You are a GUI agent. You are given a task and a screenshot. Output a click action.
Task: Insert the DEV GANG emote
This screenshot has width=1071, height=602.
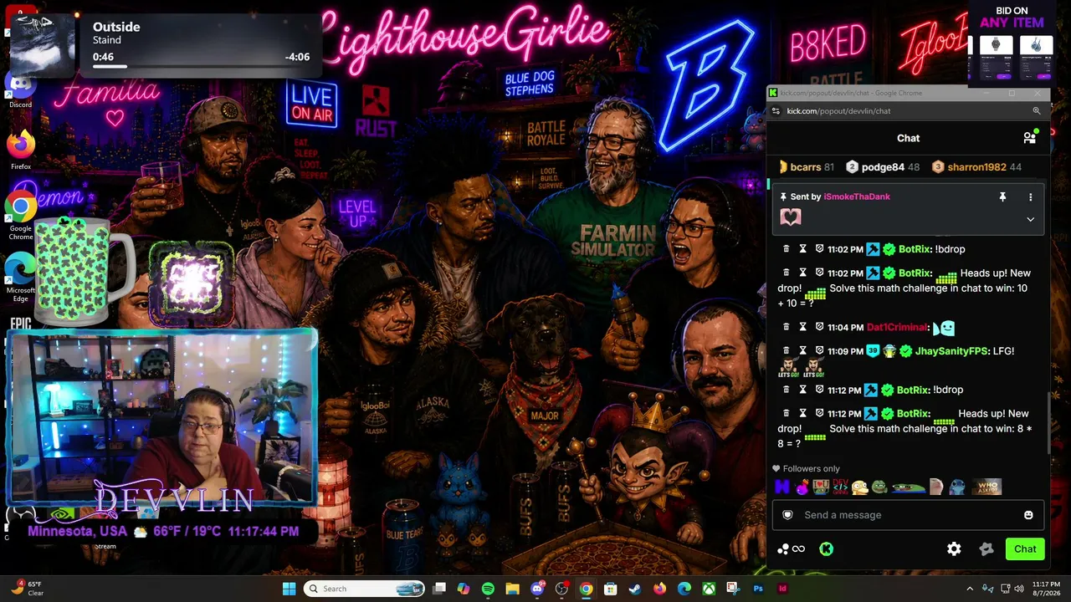pyautogui.click(x=840, y=487)
